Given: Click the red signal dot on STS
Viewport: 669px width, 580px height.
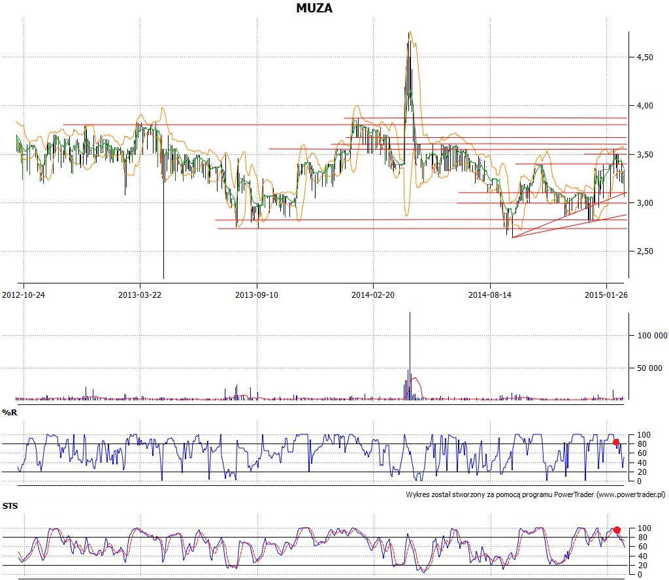Looking at the screenshot, I should pos(617,530).
